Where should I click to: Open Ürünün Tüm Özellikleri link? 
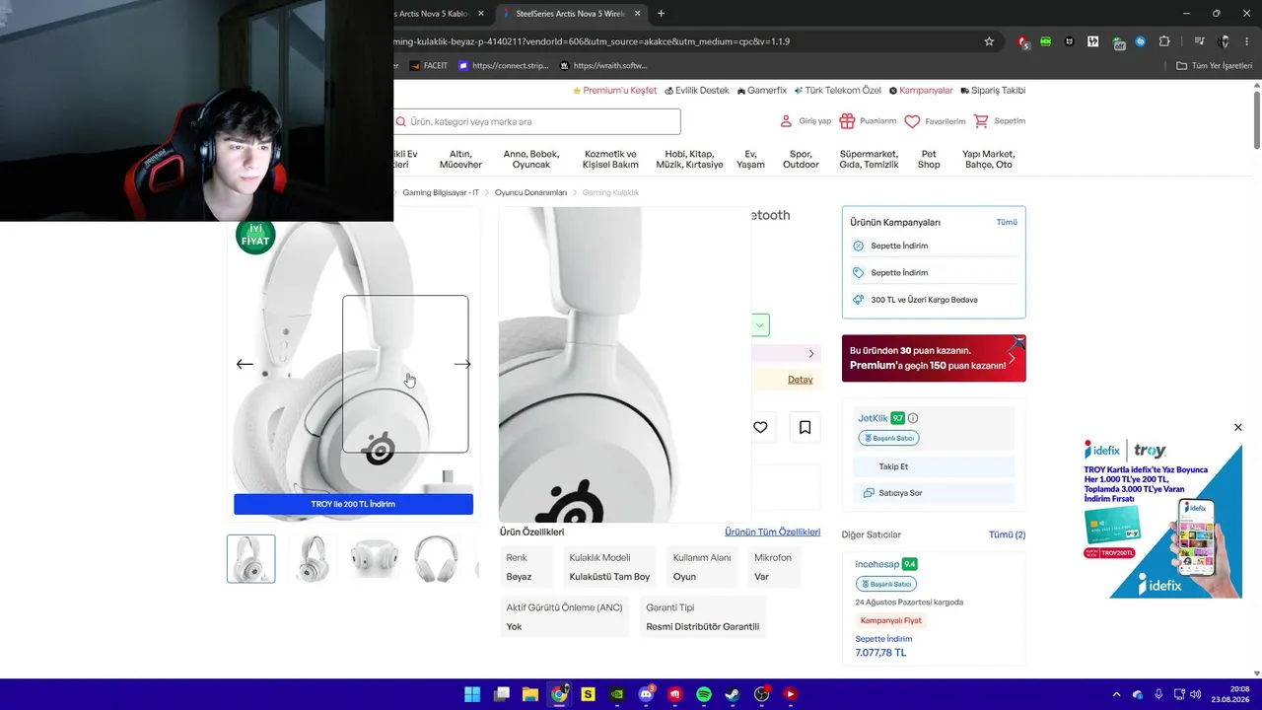(772, 532)
